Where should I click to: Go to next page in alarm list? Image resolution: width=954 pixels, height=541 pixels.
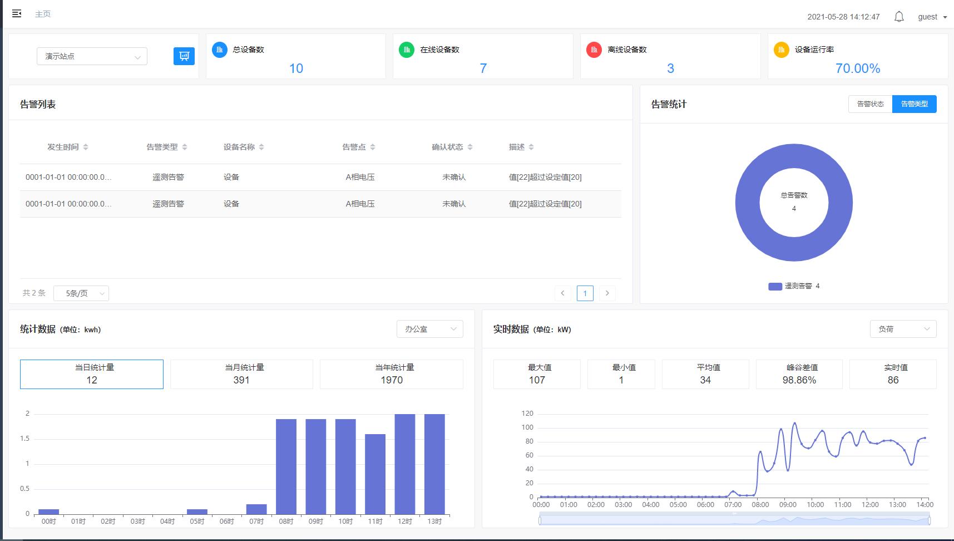(607, 293)
